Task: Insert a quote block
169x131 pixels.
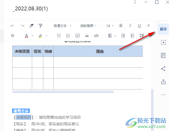Action: 87,36
